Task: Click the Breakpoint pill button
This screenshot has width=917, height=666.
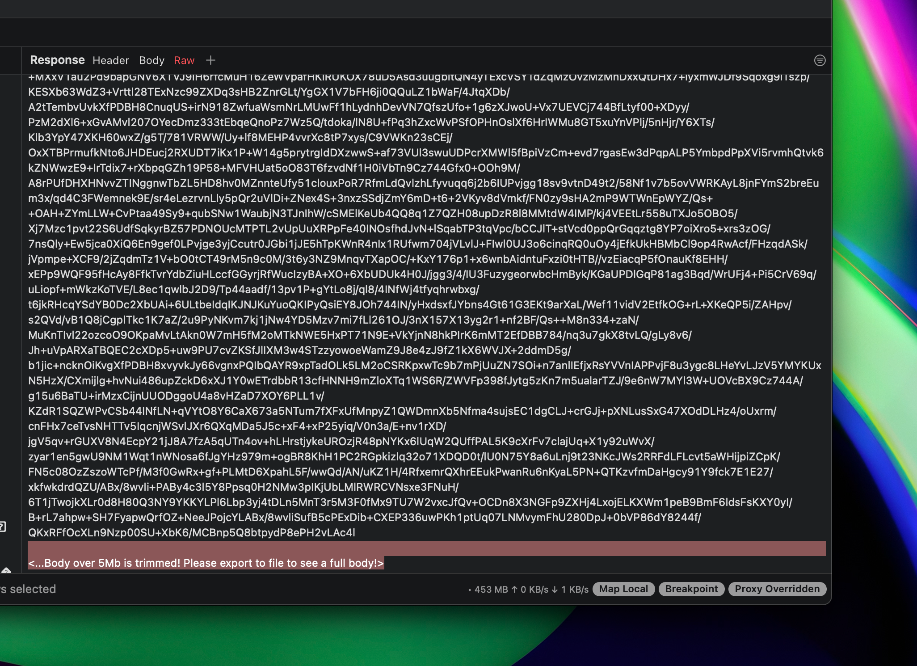Action: (691, 589)
